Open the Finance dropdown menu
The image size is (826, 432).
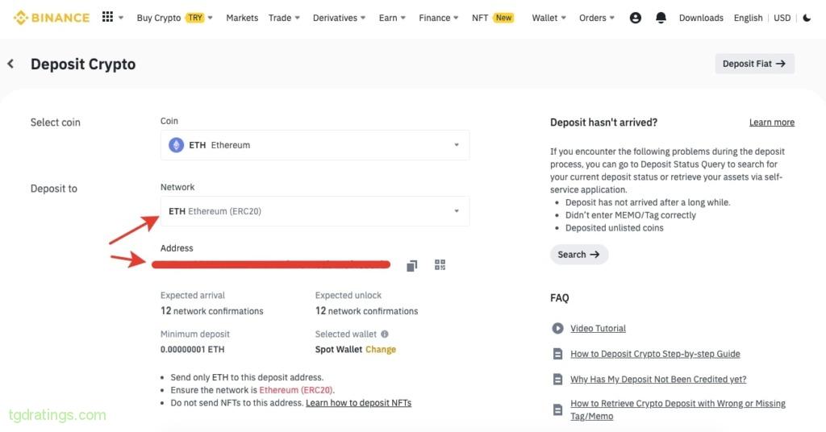coord(438,18)
